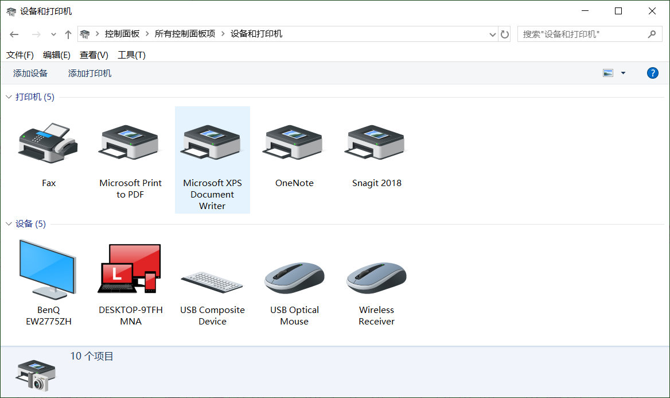Image resolution: width=670 pixels, height=398 pixels.
Task: Select the Snagit 2018 printer
Action: tap(376, 142)
